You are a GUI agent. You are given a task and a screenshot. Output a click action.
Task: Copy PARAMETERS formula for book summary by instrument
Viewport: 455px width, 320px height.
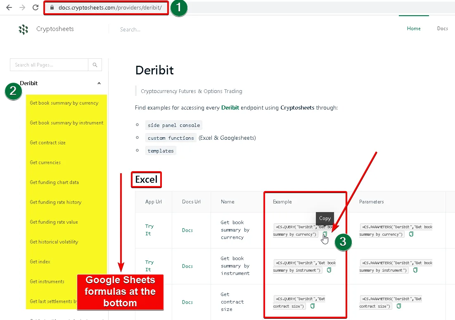pos(415,270)
